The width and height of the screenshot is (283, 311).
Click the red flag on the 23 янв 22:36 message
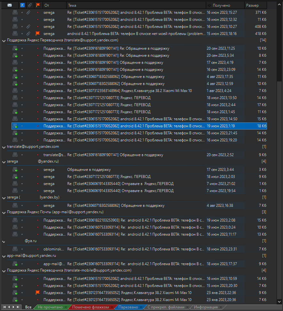click(x=38, y=292)
